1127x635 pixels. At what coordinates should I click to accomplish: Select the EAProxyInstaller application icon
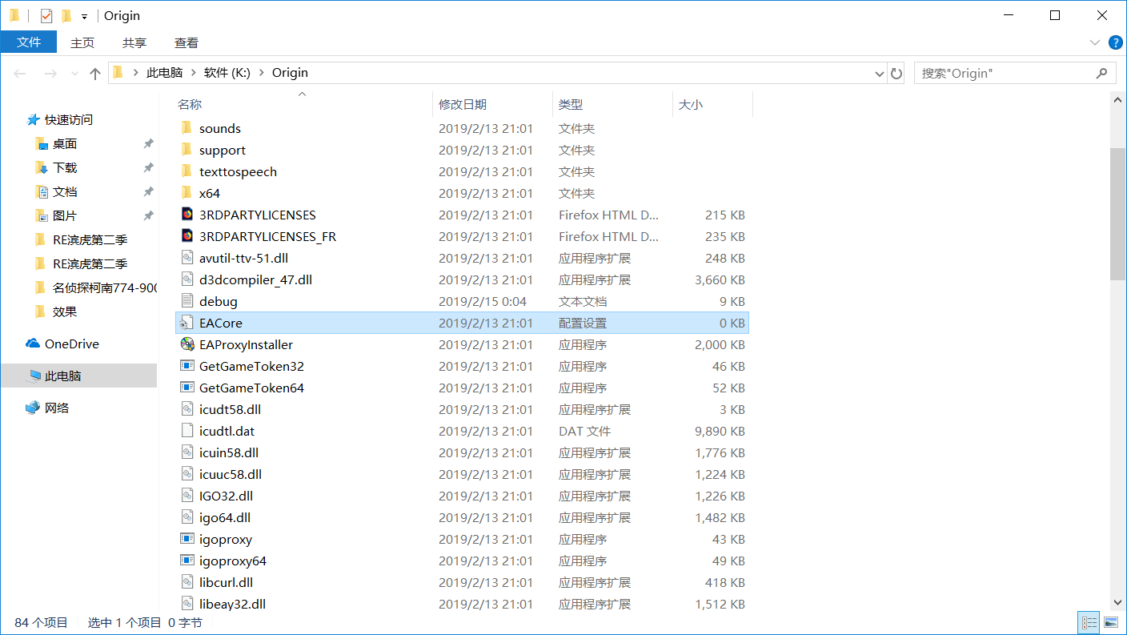(186, 344)
